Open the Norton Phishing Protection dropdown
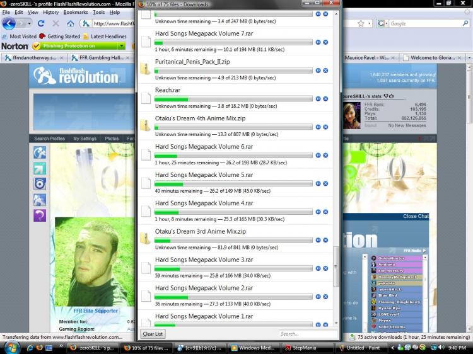This screenshot has width=473, height=354. 122,46
